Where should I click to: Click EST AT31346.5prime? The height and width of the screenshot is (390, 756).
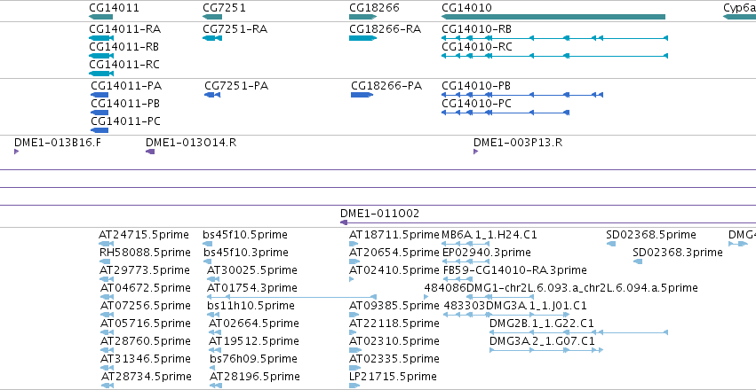pyautogui.click(x=146, y=359)
